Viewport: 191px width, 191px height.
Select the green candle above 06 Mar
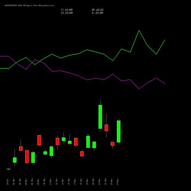tap(33, 158)
